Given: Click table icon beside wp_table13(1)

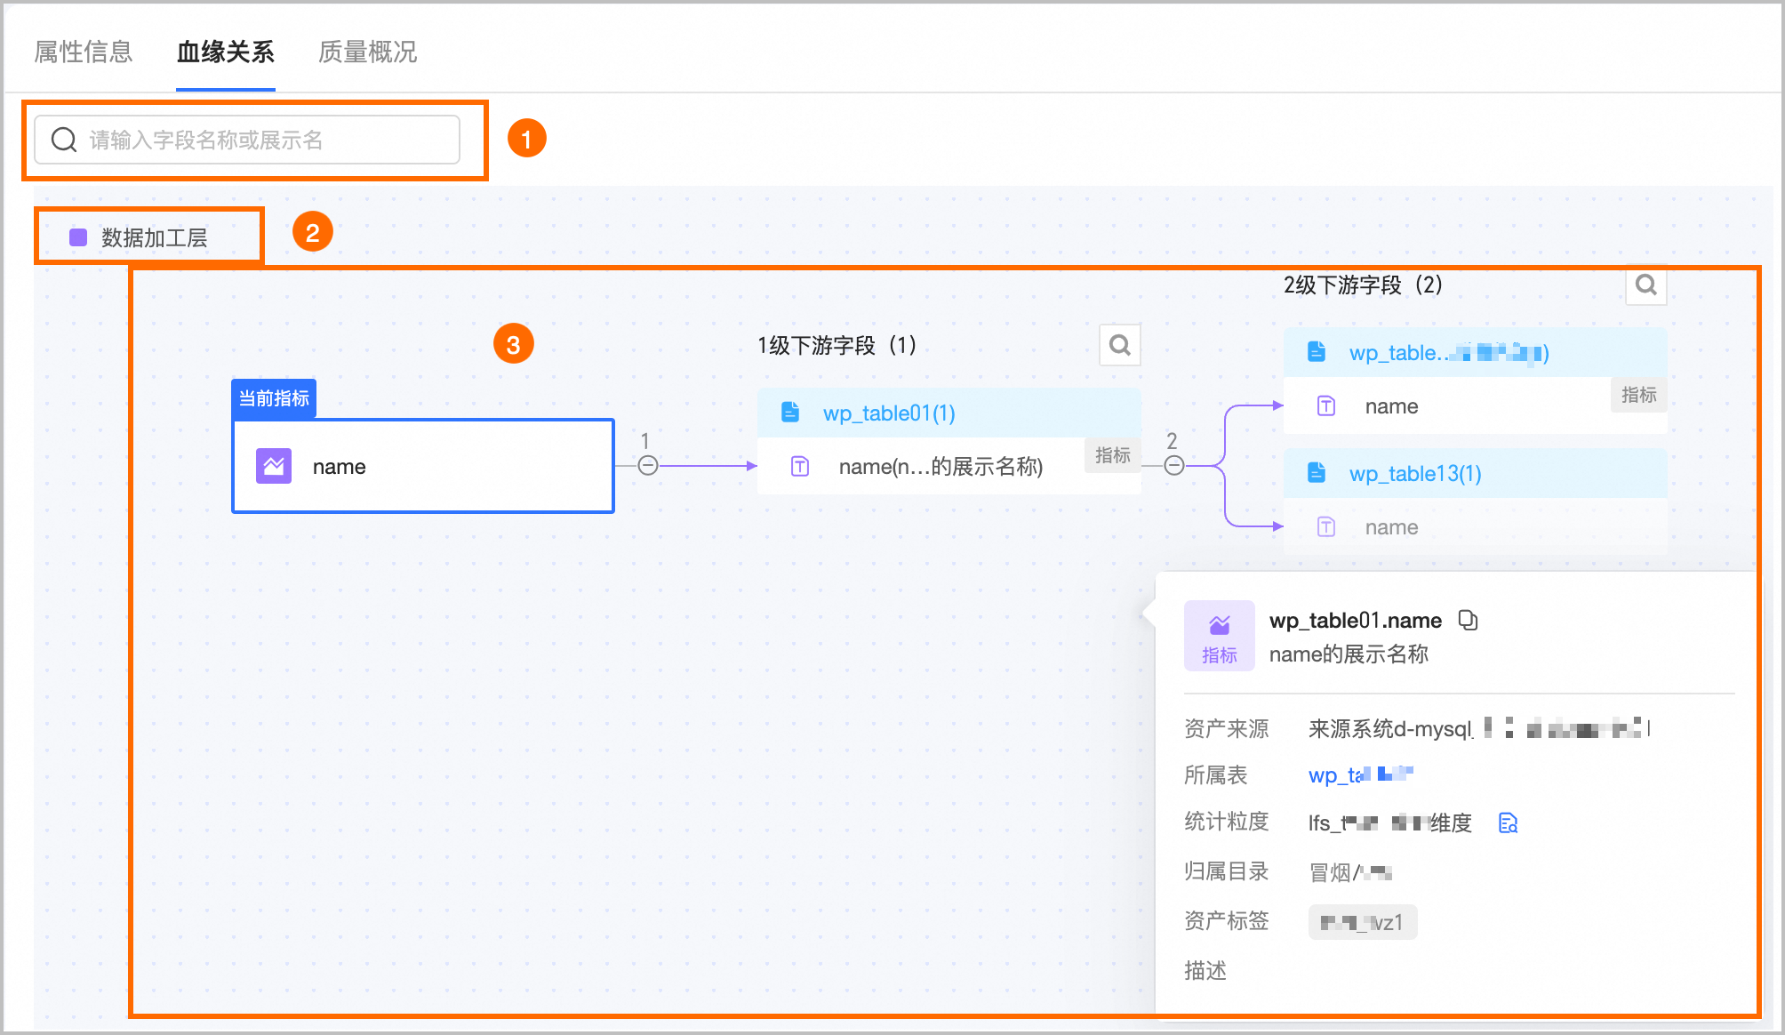Looking at the screenshot, I should [x=1317, y=473].
